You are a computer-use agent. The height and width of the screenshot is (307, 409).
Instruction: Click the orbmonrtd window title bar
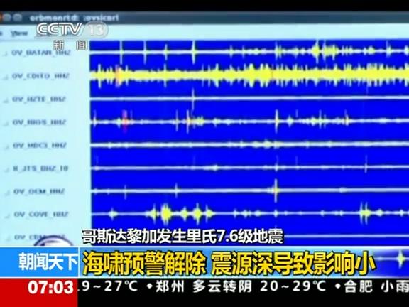point(204,18)
